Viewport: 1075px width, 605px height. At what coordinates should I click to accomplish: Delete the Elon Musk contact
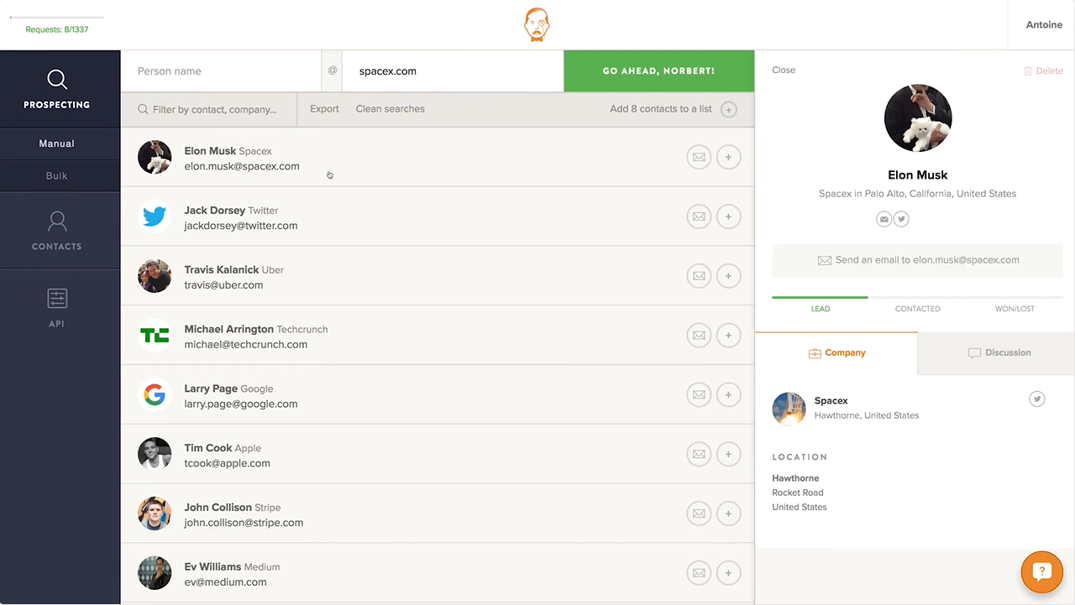[1043, 71]
